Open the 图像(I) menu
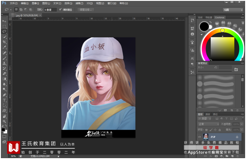This screenshot has width=246, height=159. pos(35,3)
